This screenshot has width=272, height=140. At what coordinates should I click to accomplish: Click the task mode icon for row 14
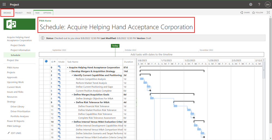(x=59, y=122)
